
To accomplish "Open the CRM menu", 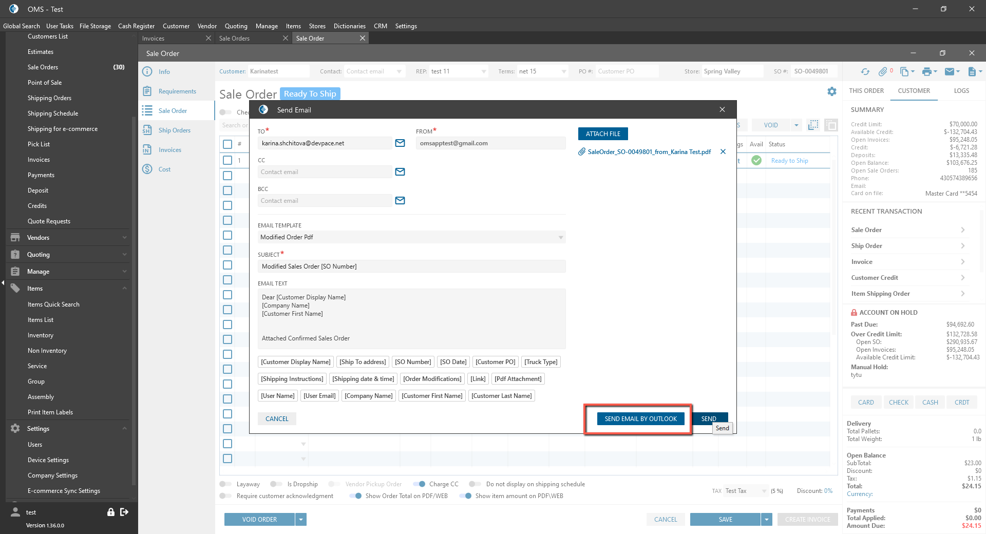I will pos(381,26).
